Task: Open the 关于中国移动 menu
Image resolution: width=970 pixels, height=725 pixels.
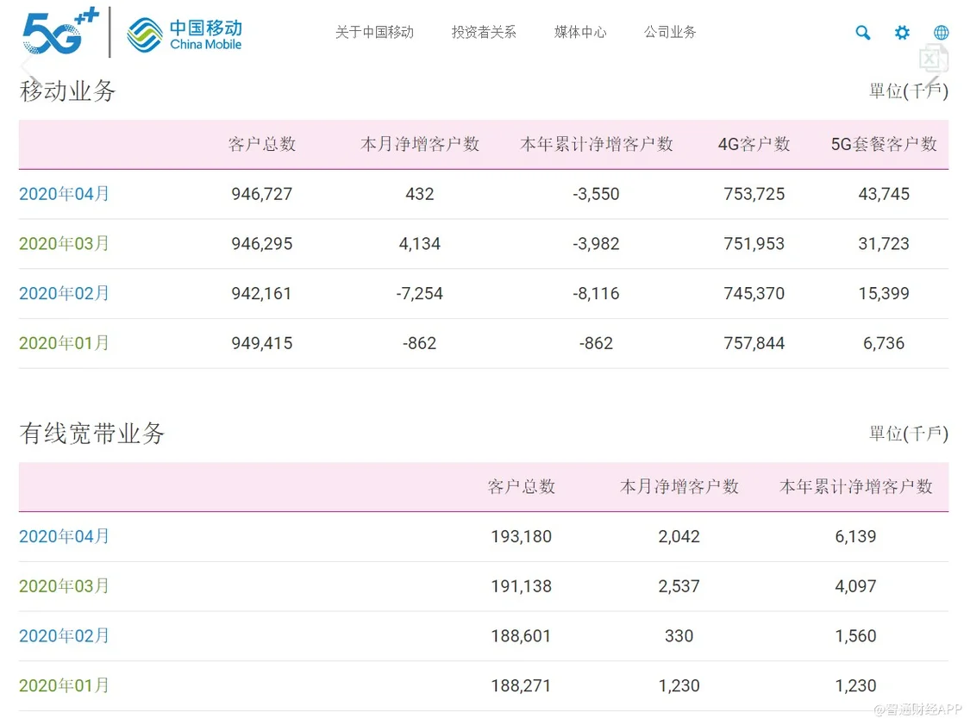Action: coord(374,33)
